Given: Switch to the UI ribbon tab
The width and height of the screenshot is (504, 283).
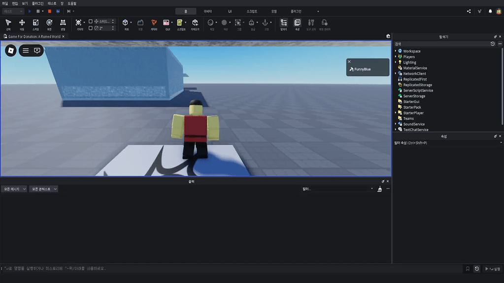Looking at the screenshot, I should [x=230, y=11].
